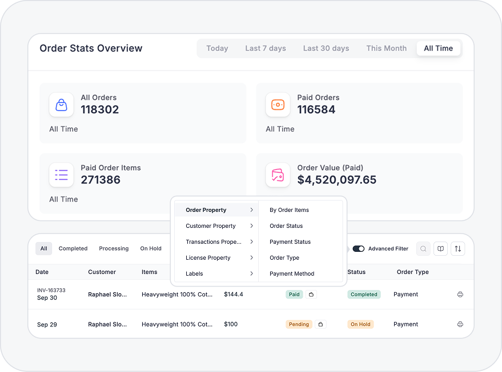This screenshot has height=372, width=502.
Task: Click the Paid Orders money icon
Action: [278, 105]
